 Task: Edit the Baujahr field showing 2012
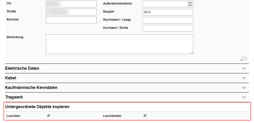point(168,12)
